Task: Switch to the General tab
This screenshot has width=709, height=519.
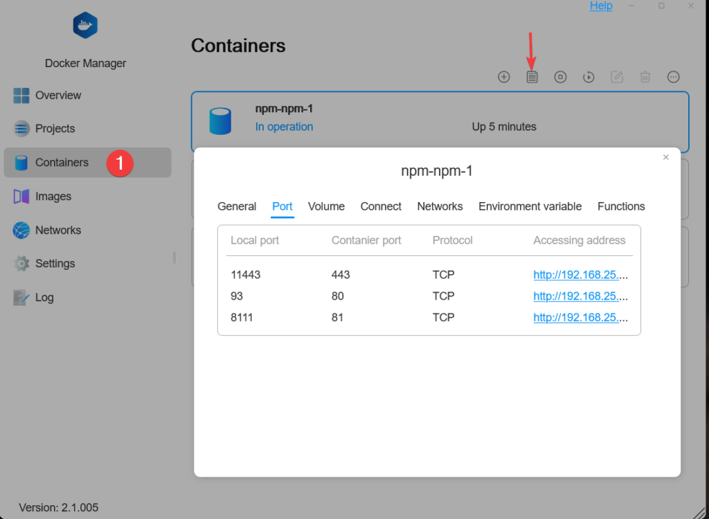Action: coord(237,206)
